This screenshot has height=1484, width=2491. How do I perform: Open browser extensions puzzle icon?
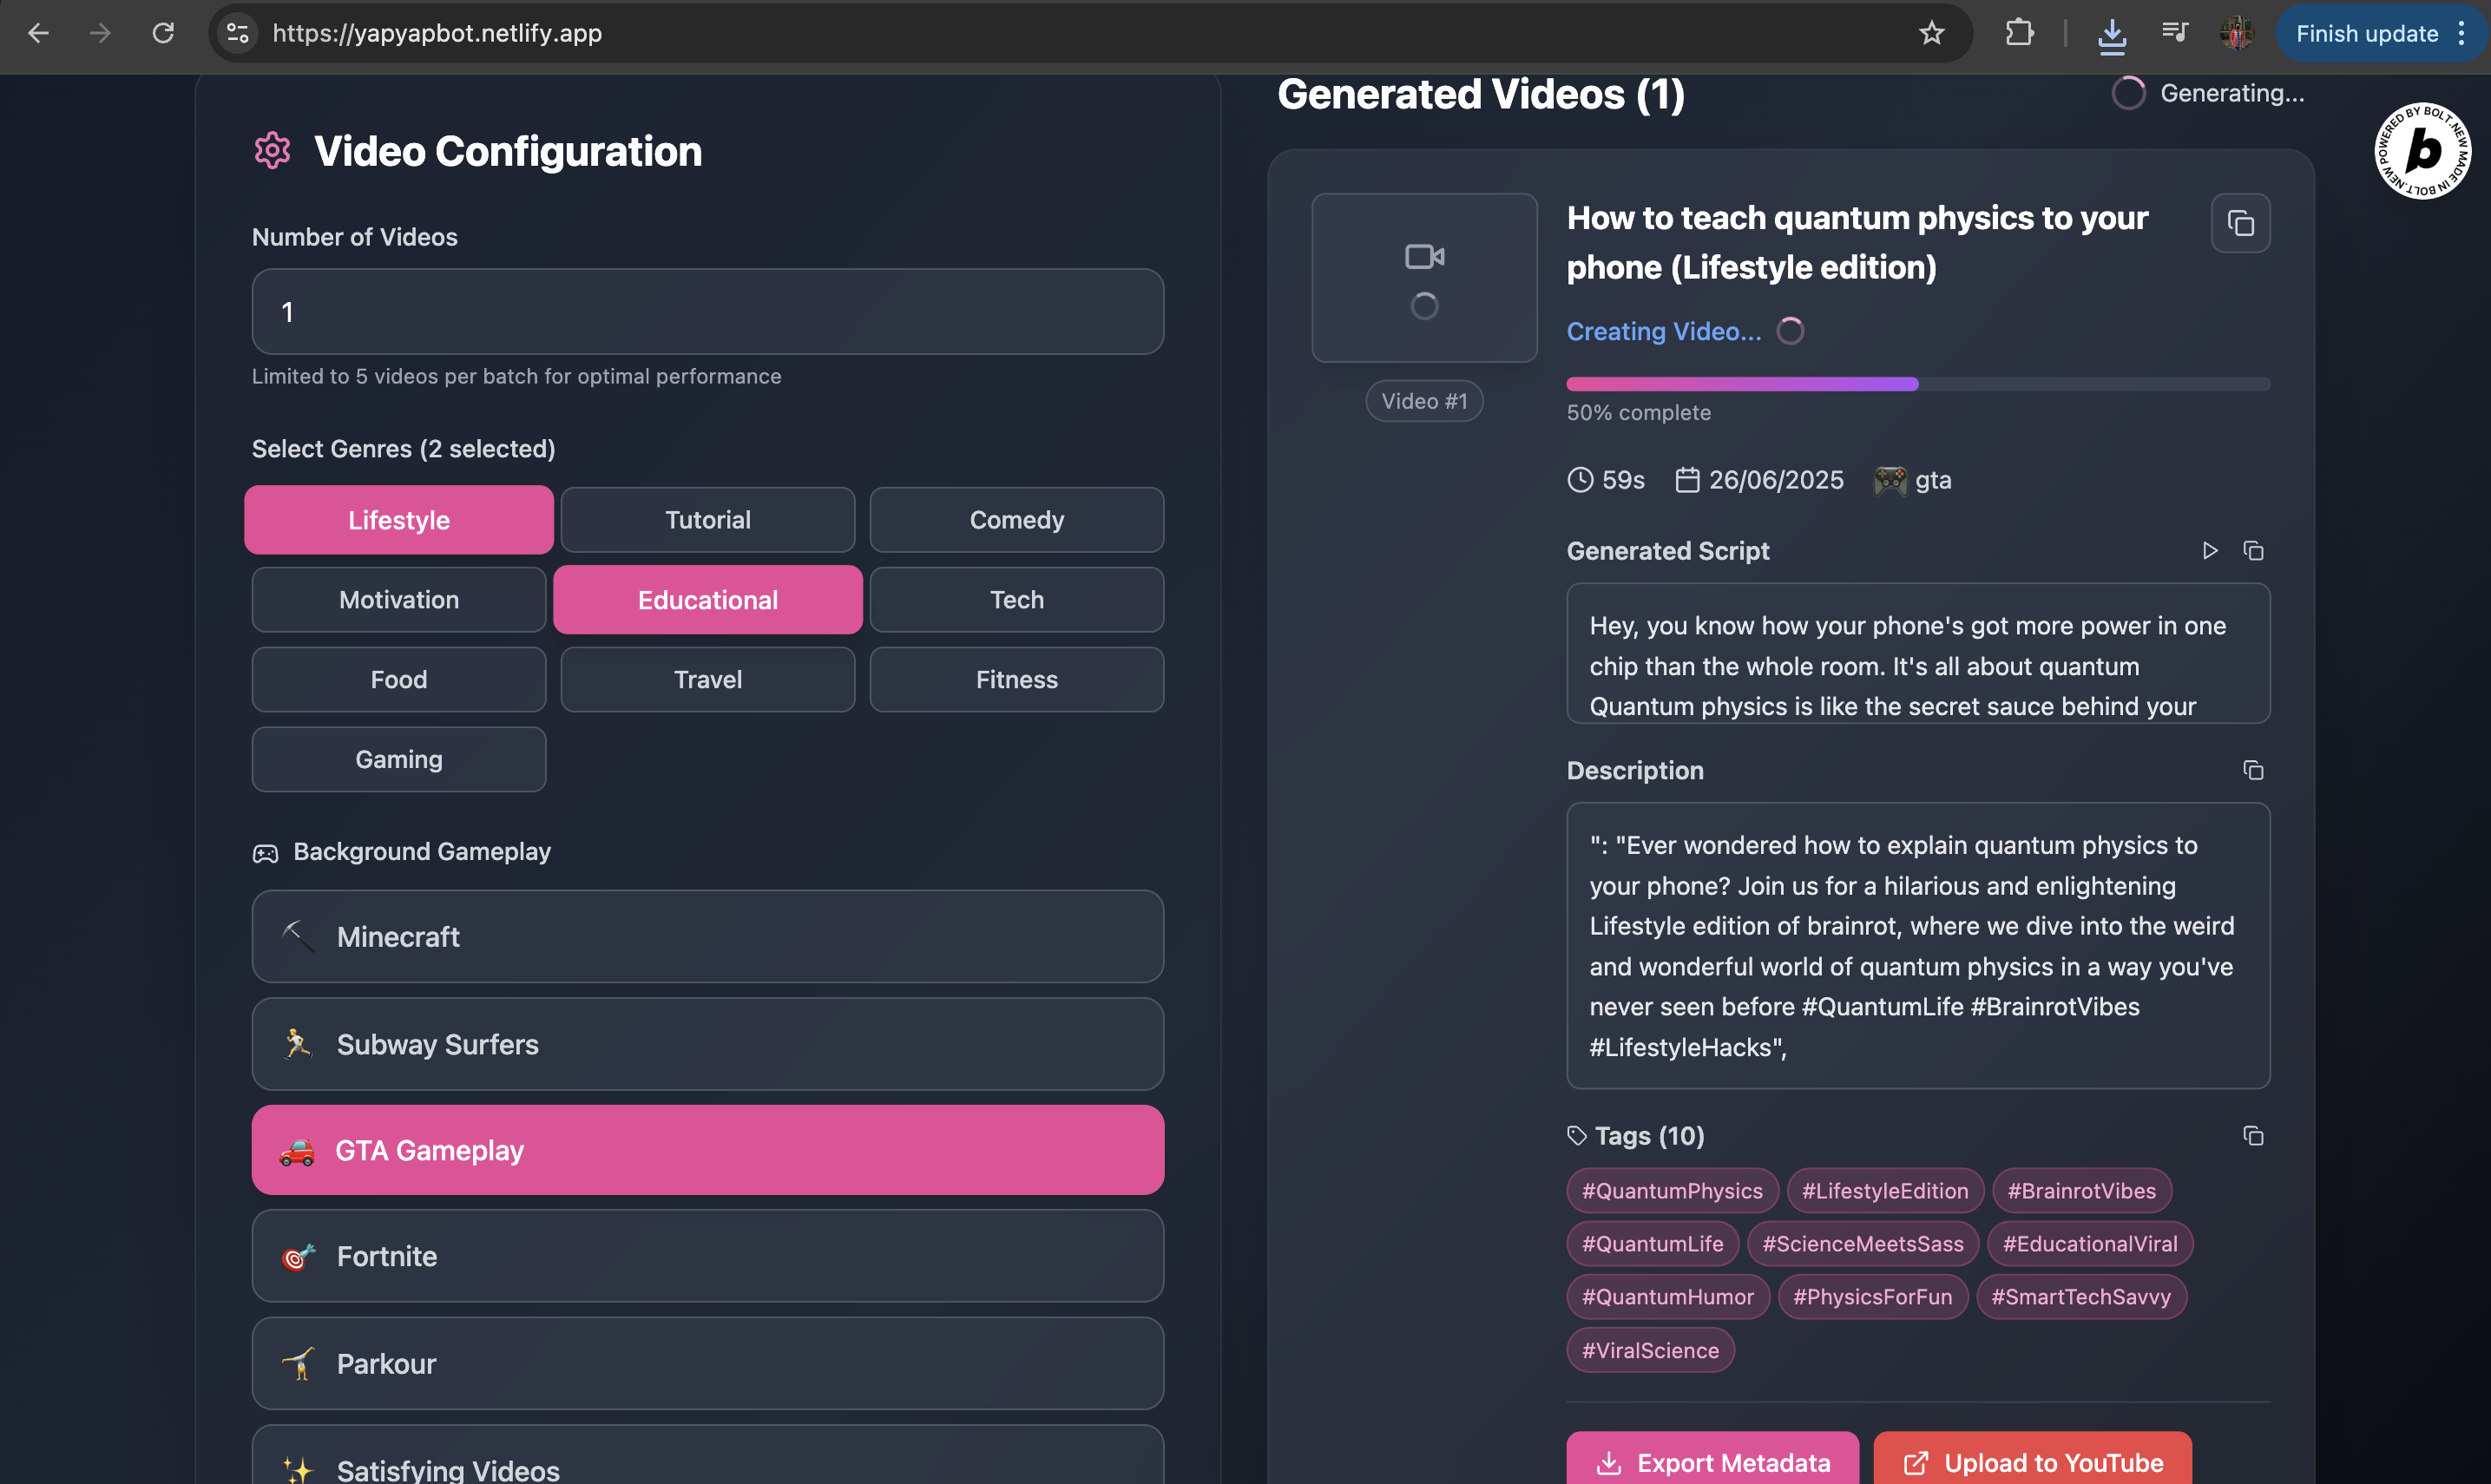pos(2019,34)
